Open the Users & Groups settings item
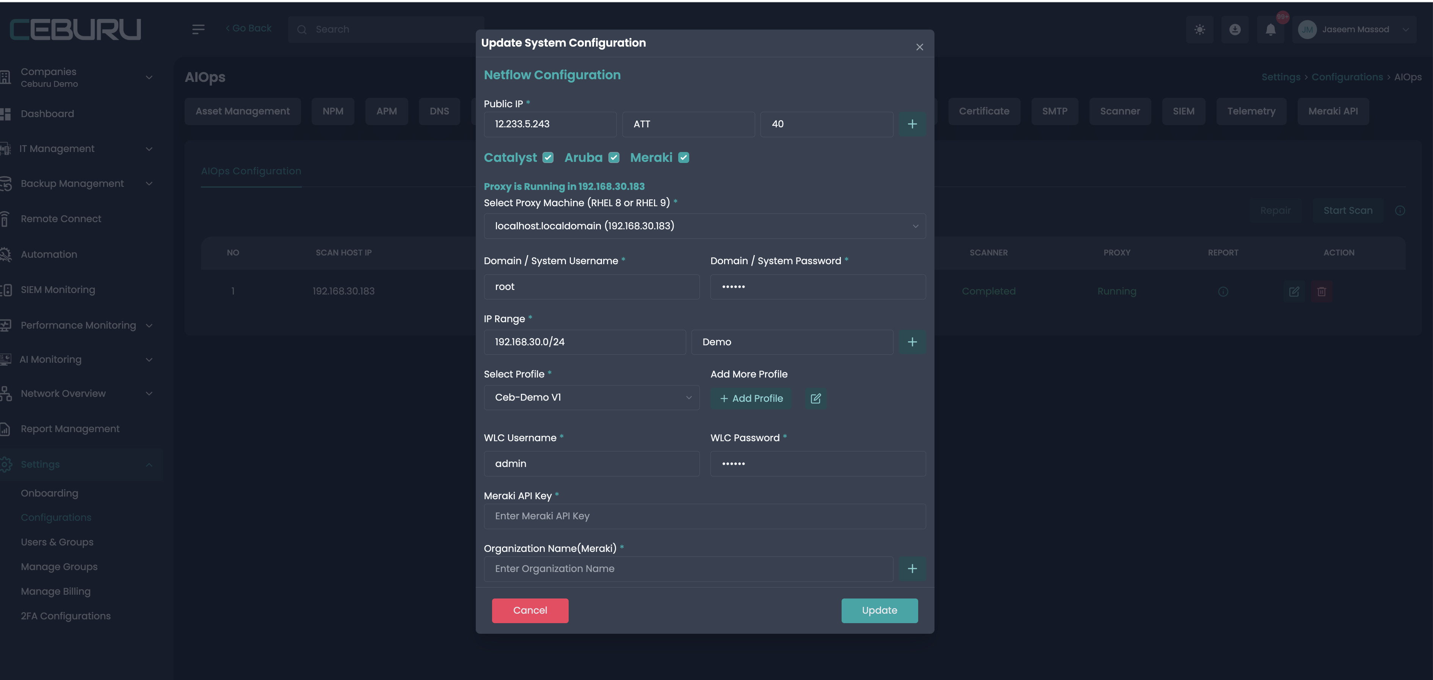Image resolution: width=1433 pixels, height=680 pixels. [x=57, y=542]
